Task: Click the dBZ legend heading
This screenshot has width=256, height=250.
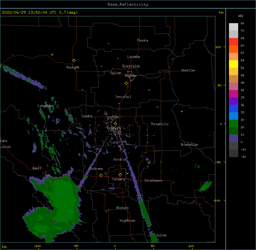Action: coord(241,16)
